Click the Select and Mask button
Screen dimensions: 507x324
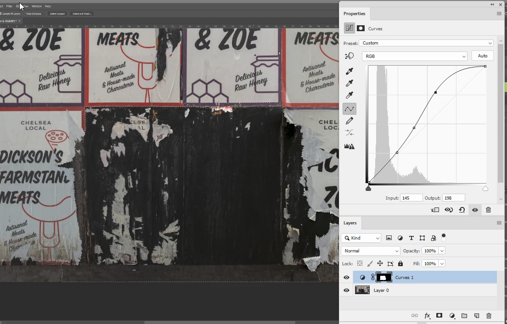pyautogui.click(x=82, y=14)
